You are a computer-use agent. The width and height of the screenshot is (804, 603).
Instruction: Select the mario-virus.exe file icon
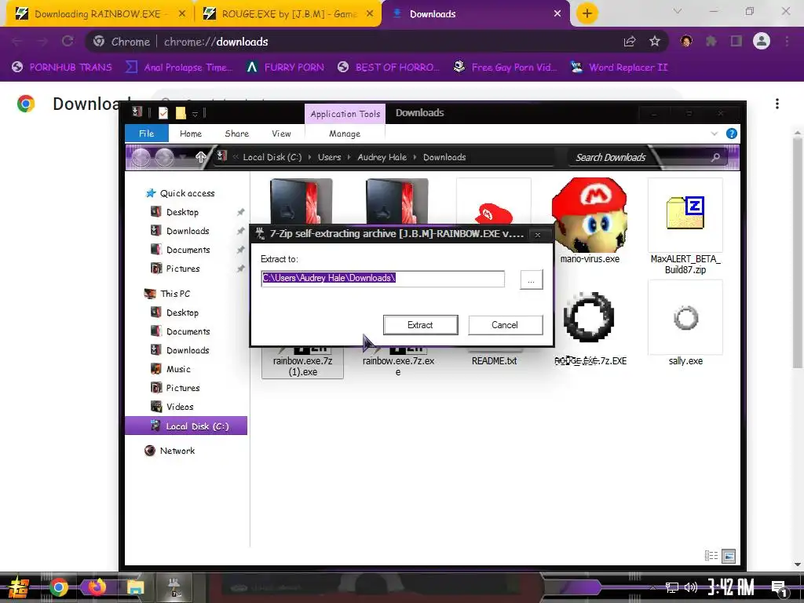(x=589, y=215)
